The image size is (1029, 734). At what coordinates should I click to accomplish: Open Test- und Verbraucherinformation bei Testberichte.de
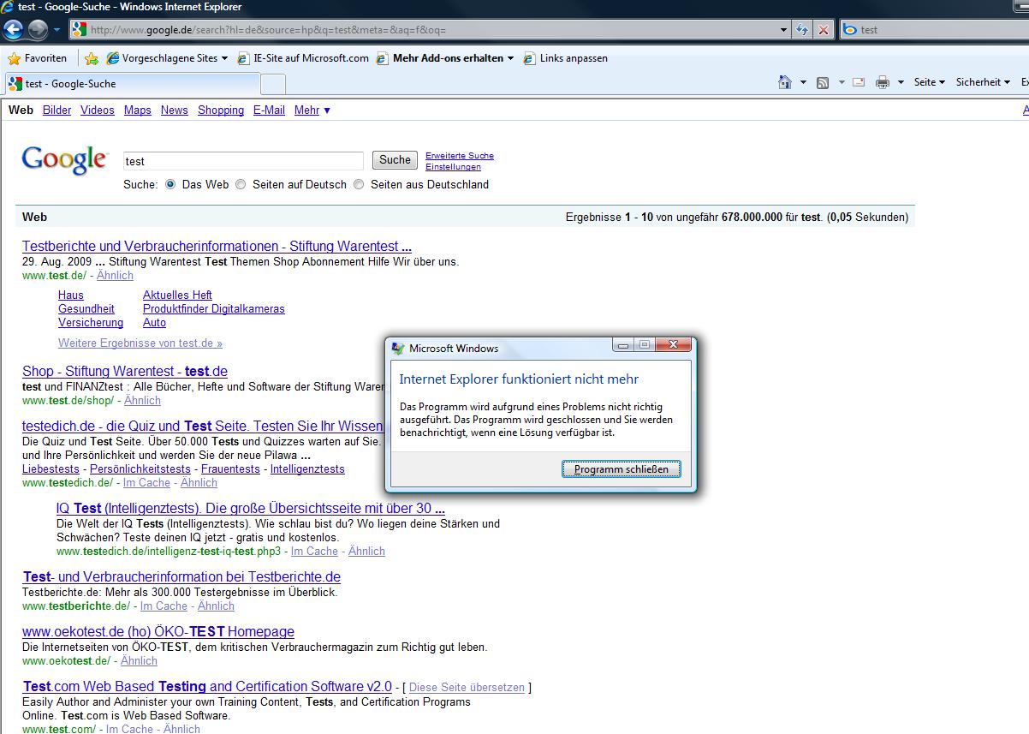pos(181,577)
